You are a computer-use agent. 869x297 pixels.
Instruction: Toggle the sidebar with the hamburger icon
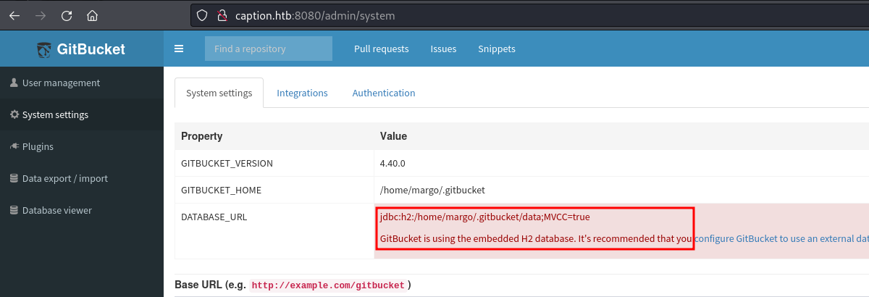click(x=179, y=49)
